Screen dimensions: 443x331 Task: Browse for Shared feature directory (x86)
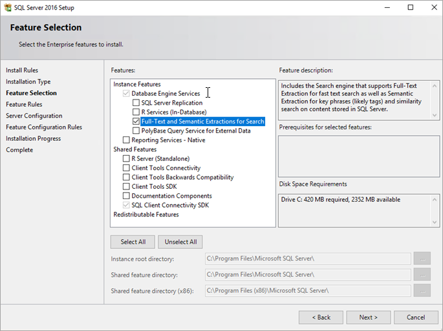[x=422, y=291]
